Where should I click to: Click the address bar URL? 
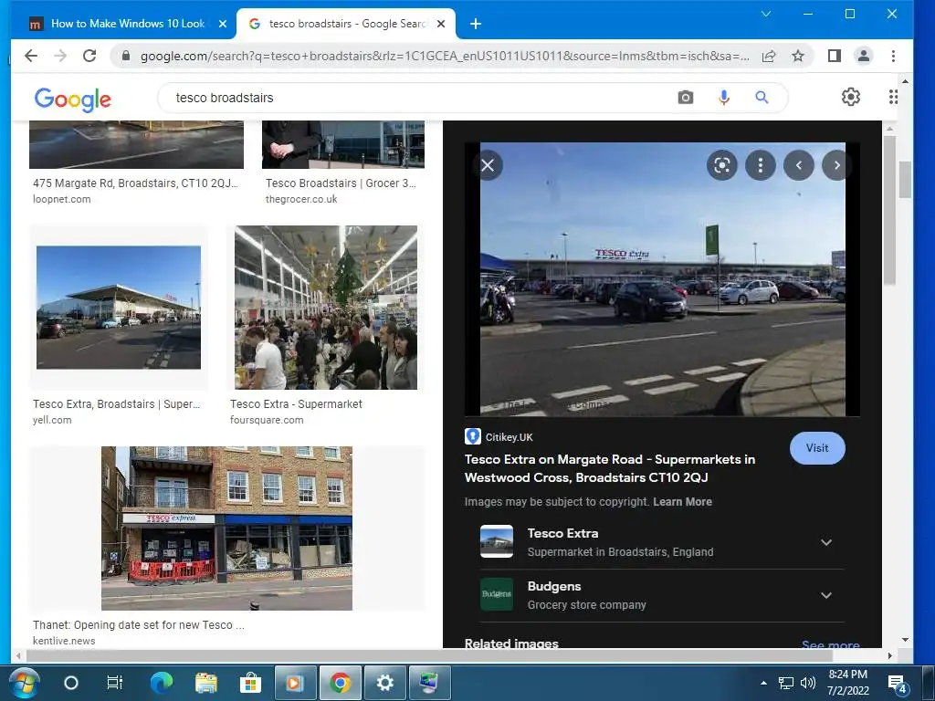445,56
